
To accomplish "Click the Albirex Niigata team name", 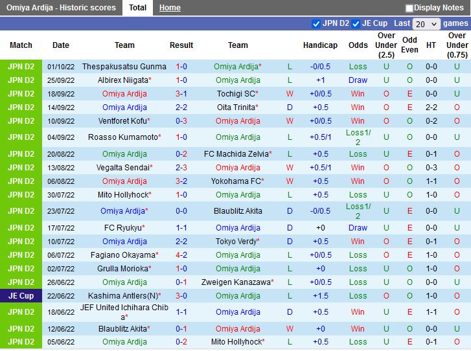I will [x=122, y=80].
